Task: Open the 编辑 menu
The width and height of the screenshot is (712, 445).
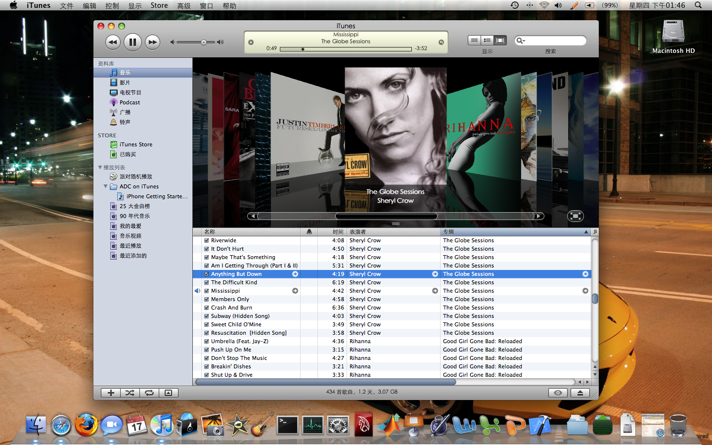Action: (89, 5)
